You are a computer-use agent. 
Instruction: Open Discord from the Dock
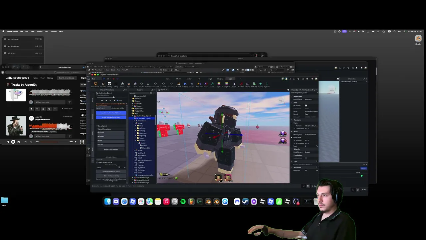[x=116, y=201]
